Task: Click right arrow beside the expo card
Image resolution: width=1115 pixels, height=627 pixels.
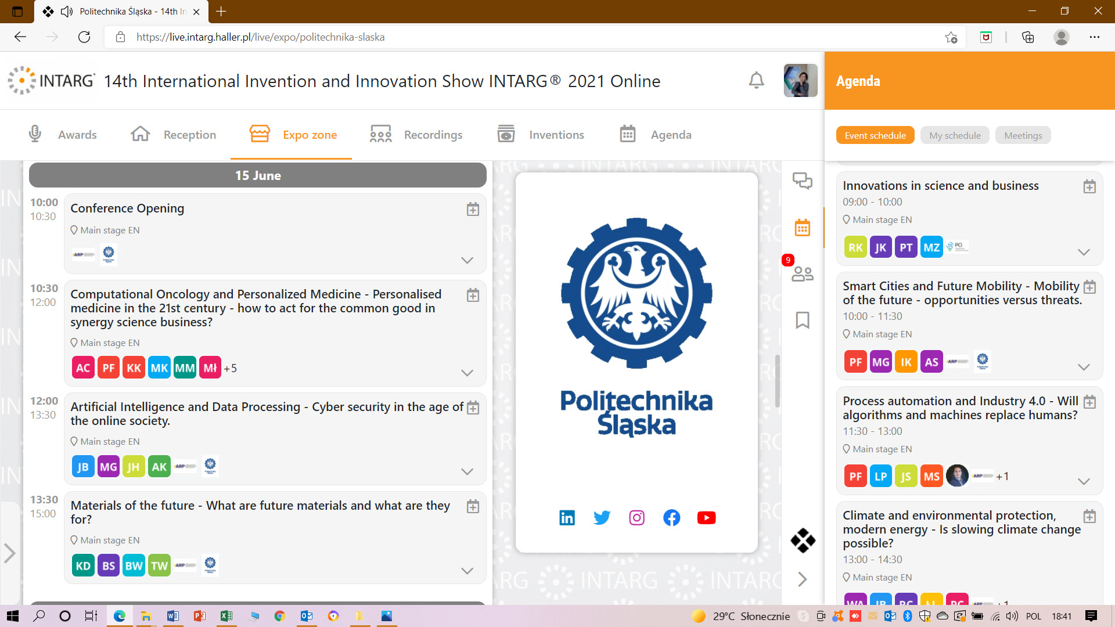Action: pyautogui.click(x=803, y=579)
